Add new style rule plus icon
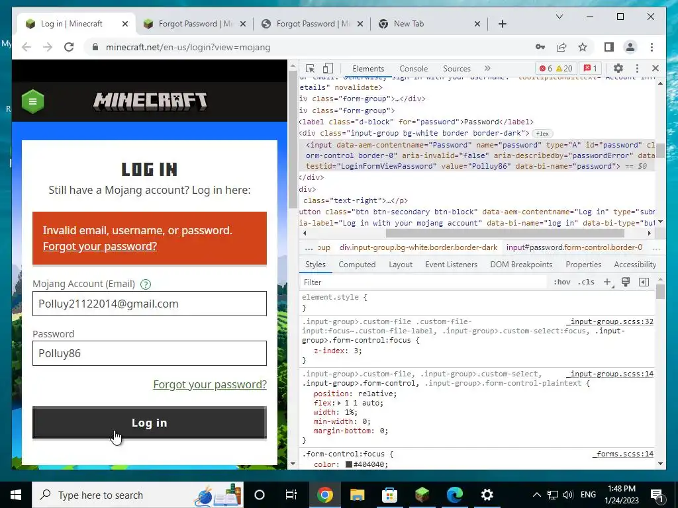 tap(608, 282)
